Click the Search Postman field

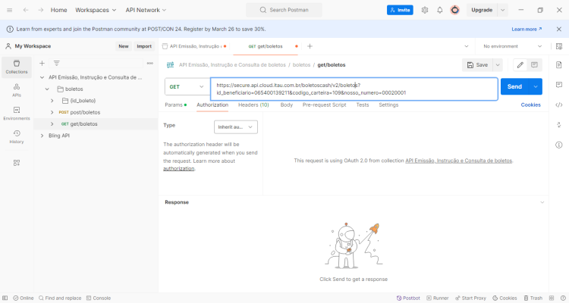[284, 10]
